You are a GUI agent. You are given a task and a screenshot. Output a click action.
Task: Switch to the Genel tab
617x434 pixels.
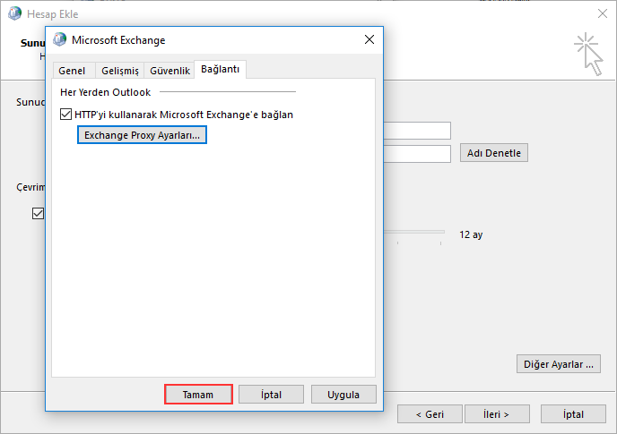pos(71,71)
